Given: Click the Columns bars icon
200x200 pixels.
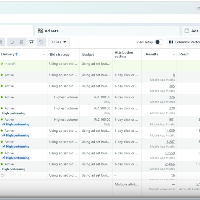Looking at the screenshot, I should point(171,42).
